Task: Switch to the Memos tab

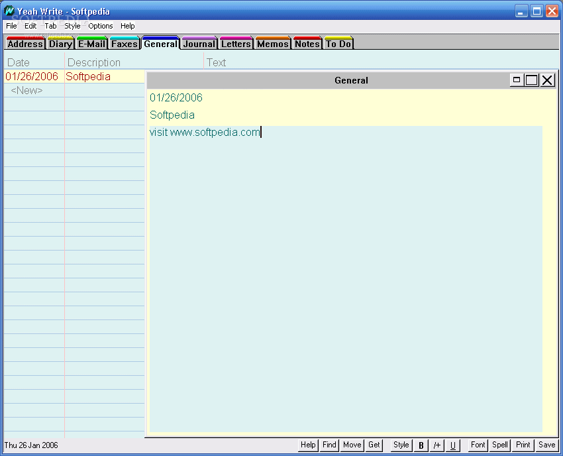Action: [x=273, y=43]
